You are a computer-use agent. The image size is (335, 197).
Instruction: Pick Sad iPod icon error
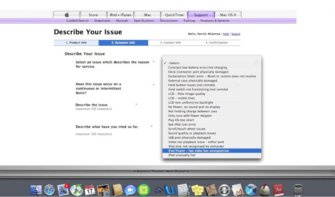pyautogui.click(x=212, y=124)
